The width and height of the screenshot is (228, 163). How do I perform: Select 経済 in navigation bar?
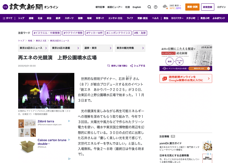[58, 18]
